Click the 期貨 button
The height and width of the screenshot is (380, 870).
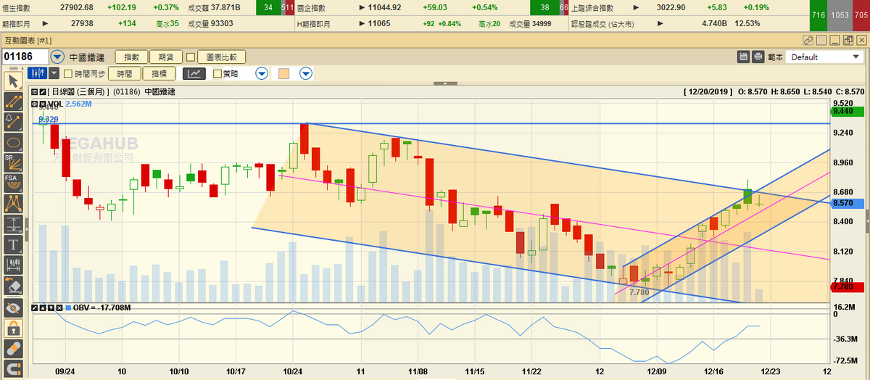coord(165,57)
